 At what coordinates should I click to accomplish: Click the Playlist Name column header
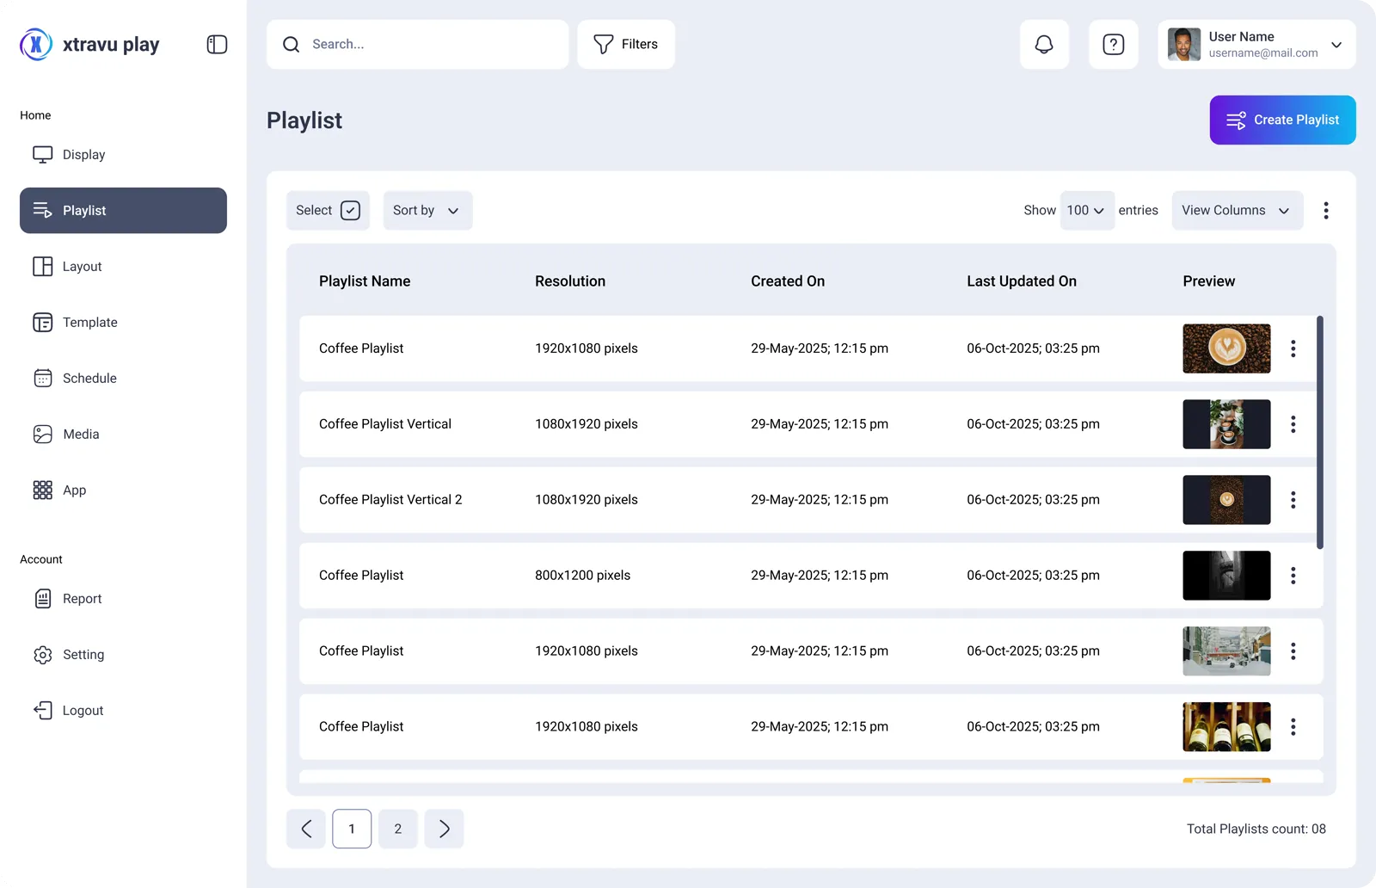pos(365,281)
